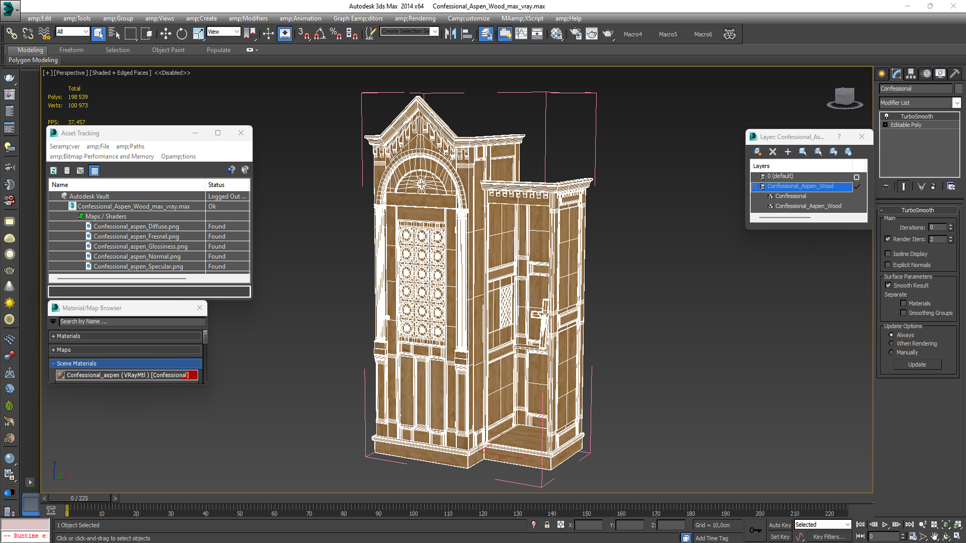Image resolution: width=966 pixels, height=543 pixels.
Task: Open the Modifier List dropdown
Action: pos(956,103)
